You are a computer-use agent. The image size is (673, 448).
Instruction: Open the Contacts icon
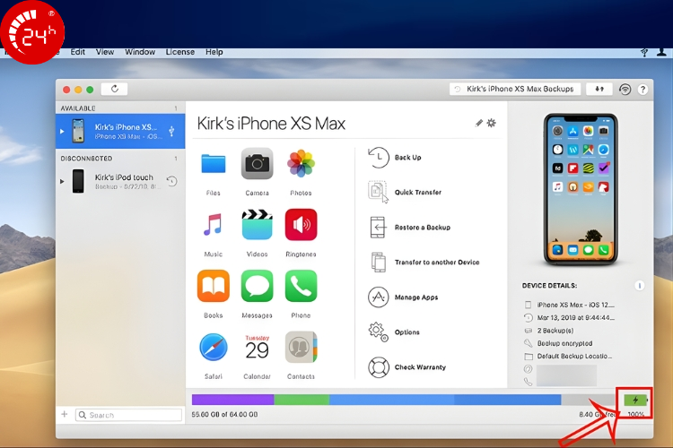tap(301, 347)
